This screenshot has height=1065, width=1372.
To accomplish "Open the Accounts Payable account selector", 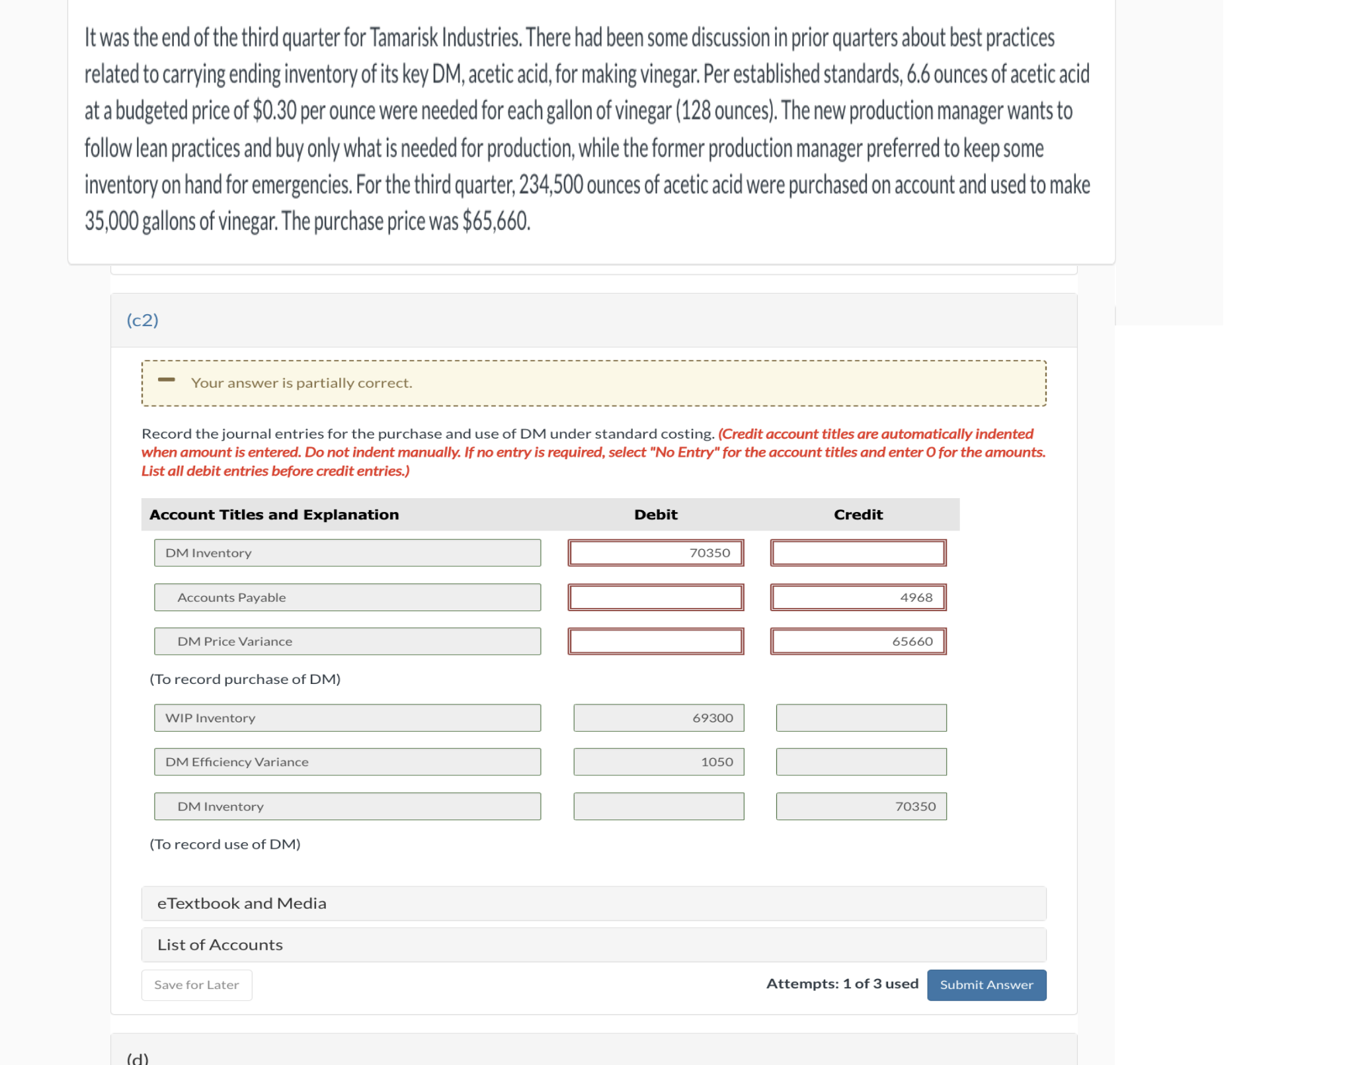I will 346,597.
